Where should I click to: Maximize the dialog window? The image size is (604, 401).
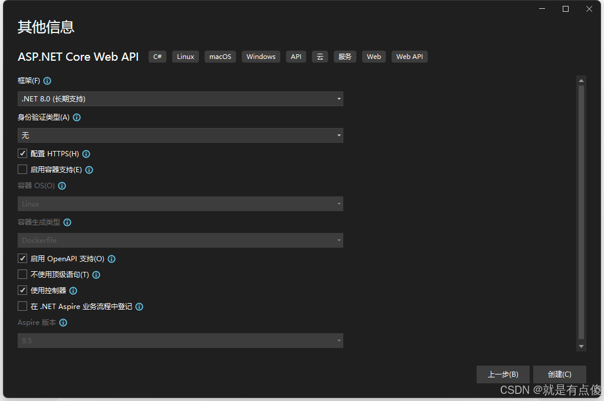click(566, 9)
